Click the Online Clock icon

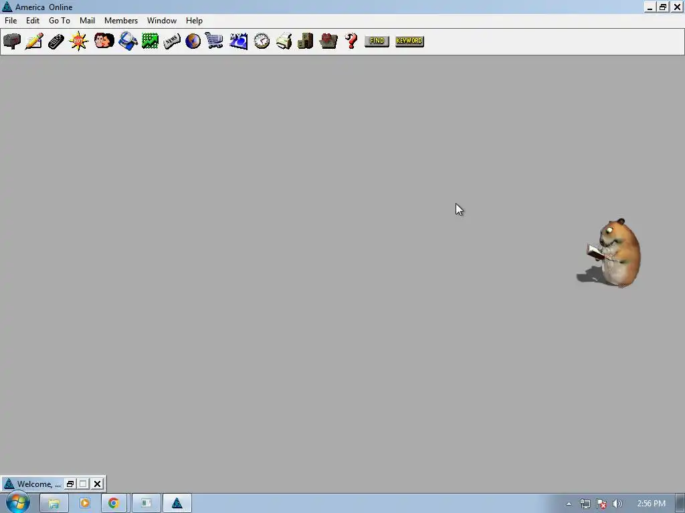point(262,41)
